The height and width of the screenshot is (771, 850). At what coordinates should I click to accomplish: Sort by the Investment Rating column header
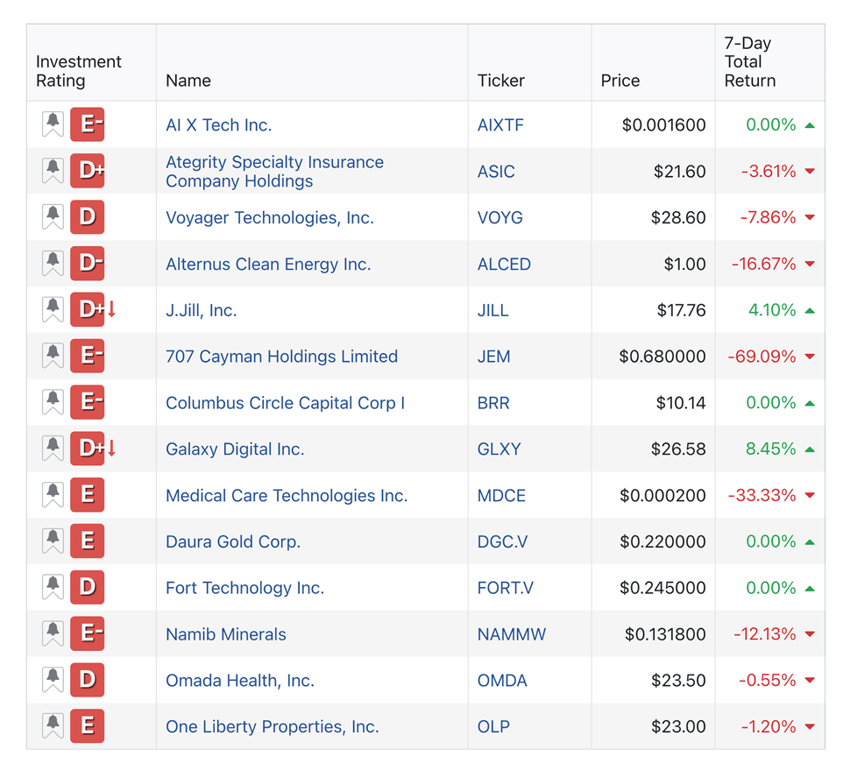(x=79, y=71)
